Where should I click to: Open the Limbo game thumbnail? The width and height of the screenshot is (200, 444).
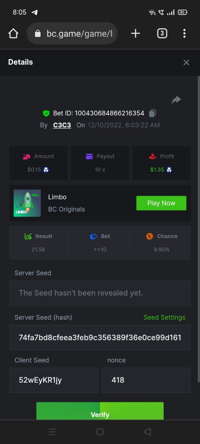pos(27,203)
